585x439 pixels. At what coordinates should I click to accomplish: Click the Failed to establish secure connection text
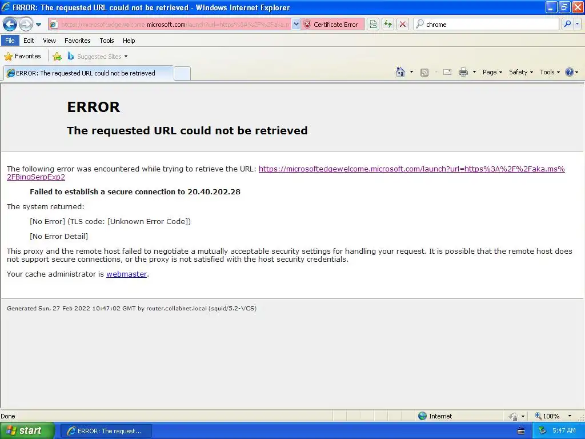coord(135,192)
